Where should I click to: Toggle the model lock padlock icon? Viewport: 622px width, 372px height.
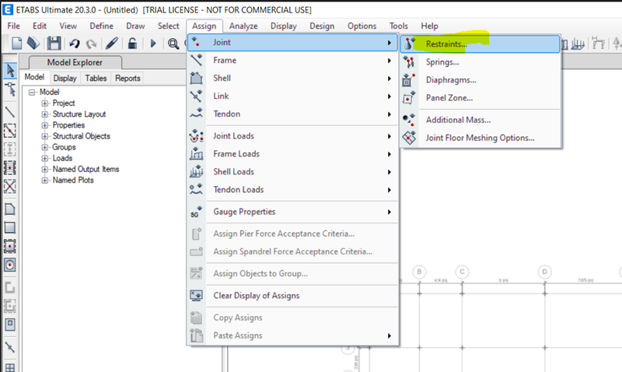tap(132, 43)
